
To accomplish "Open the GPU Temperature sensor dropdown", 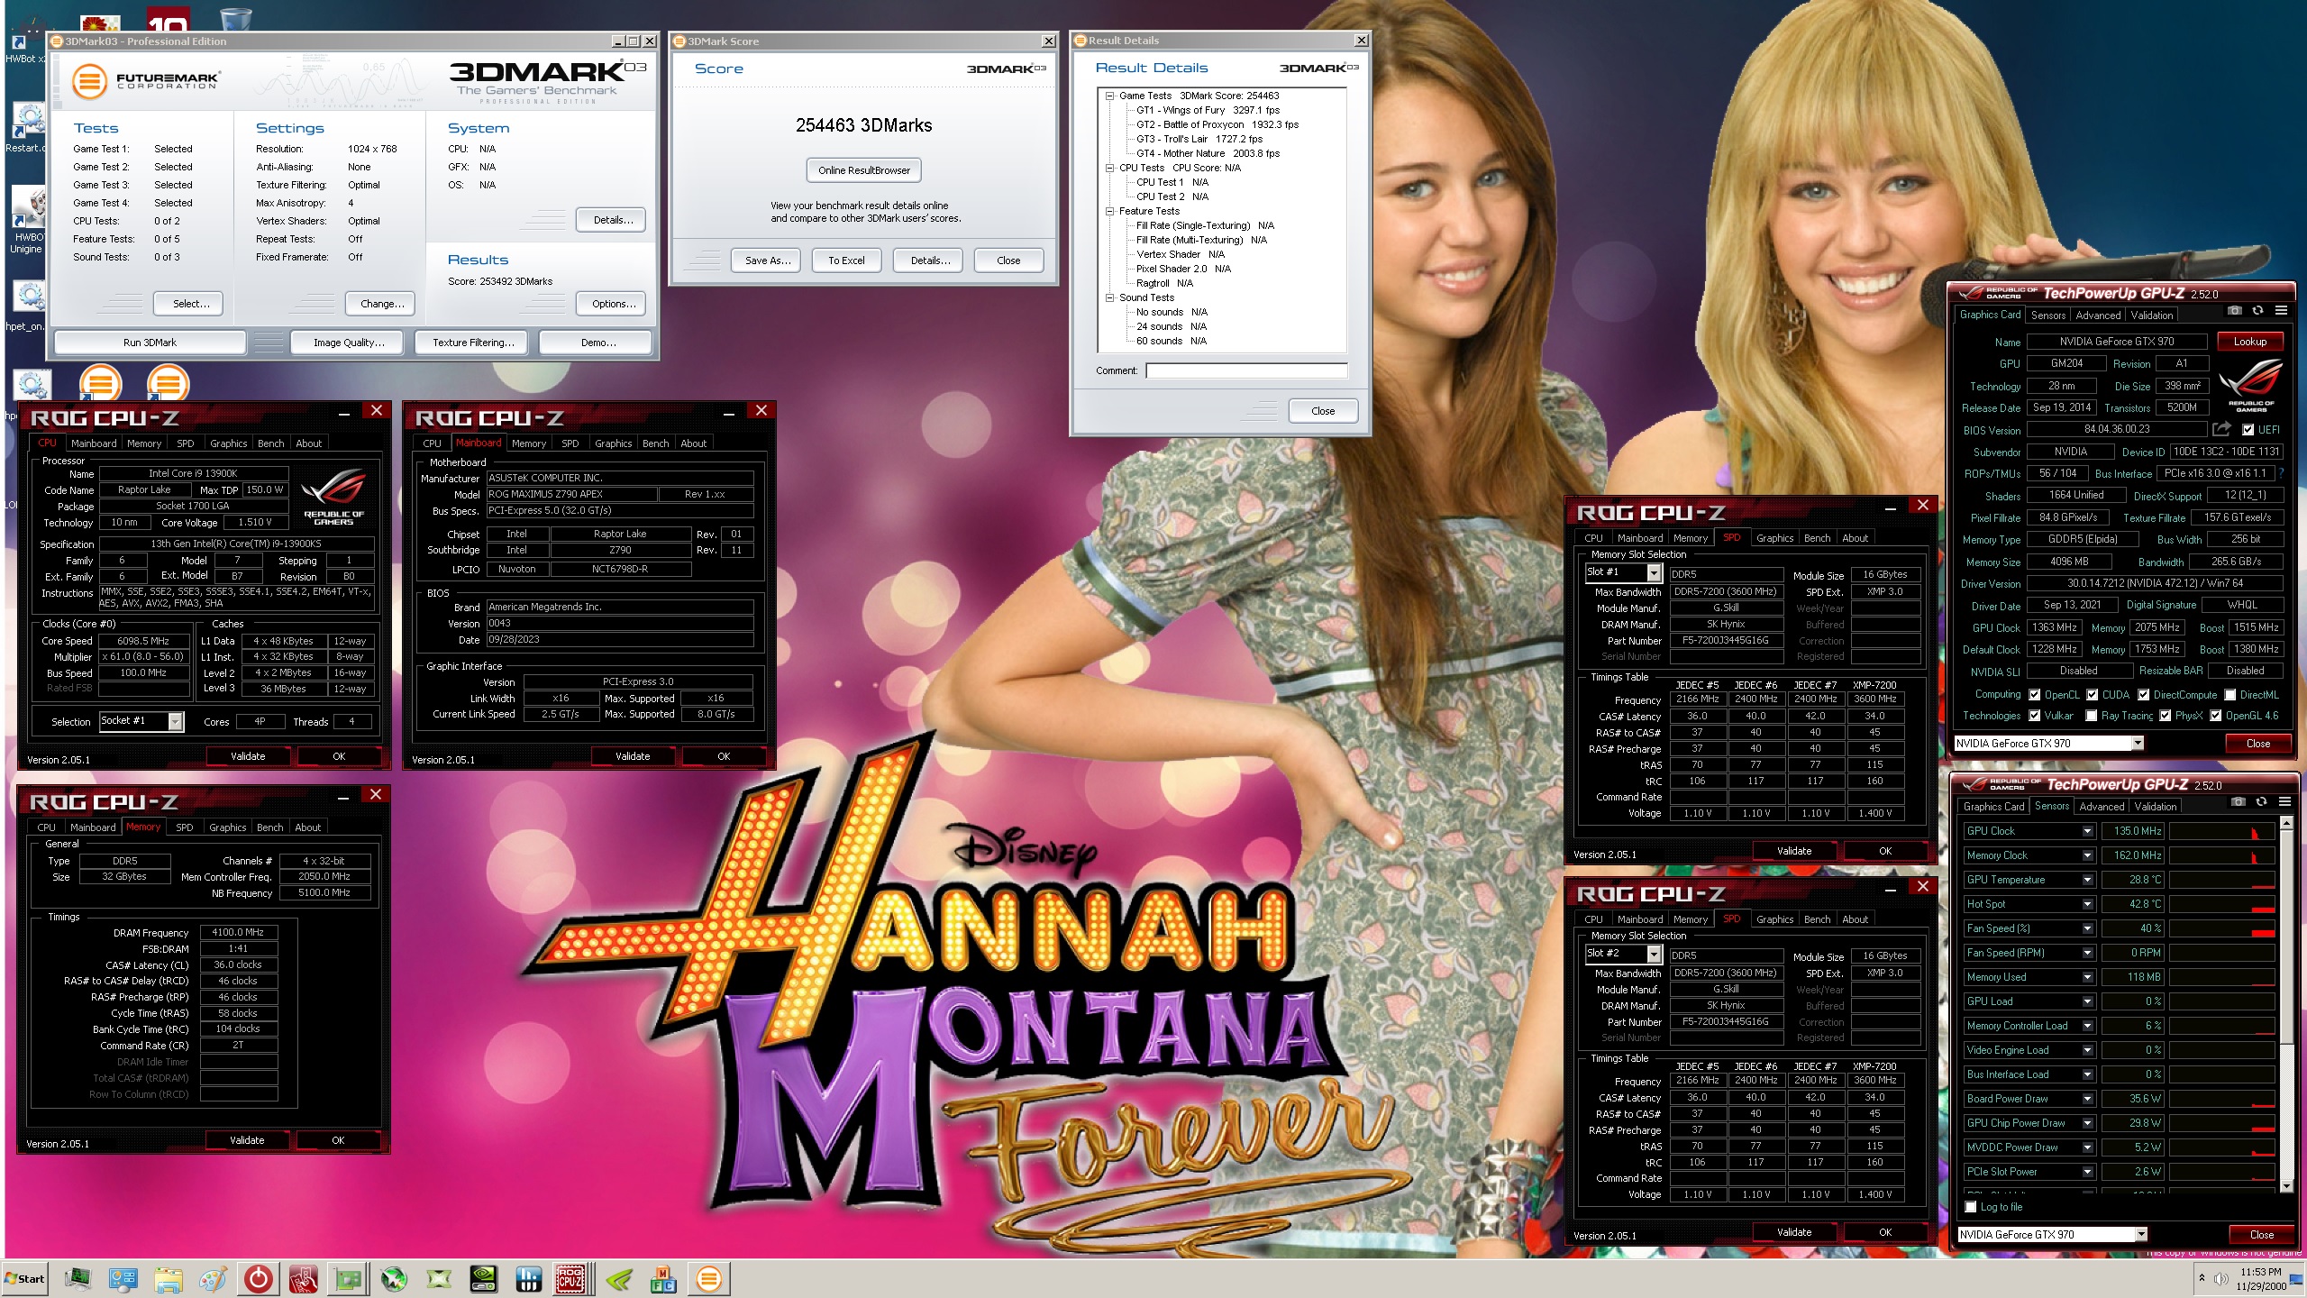I will (2087, 880).
